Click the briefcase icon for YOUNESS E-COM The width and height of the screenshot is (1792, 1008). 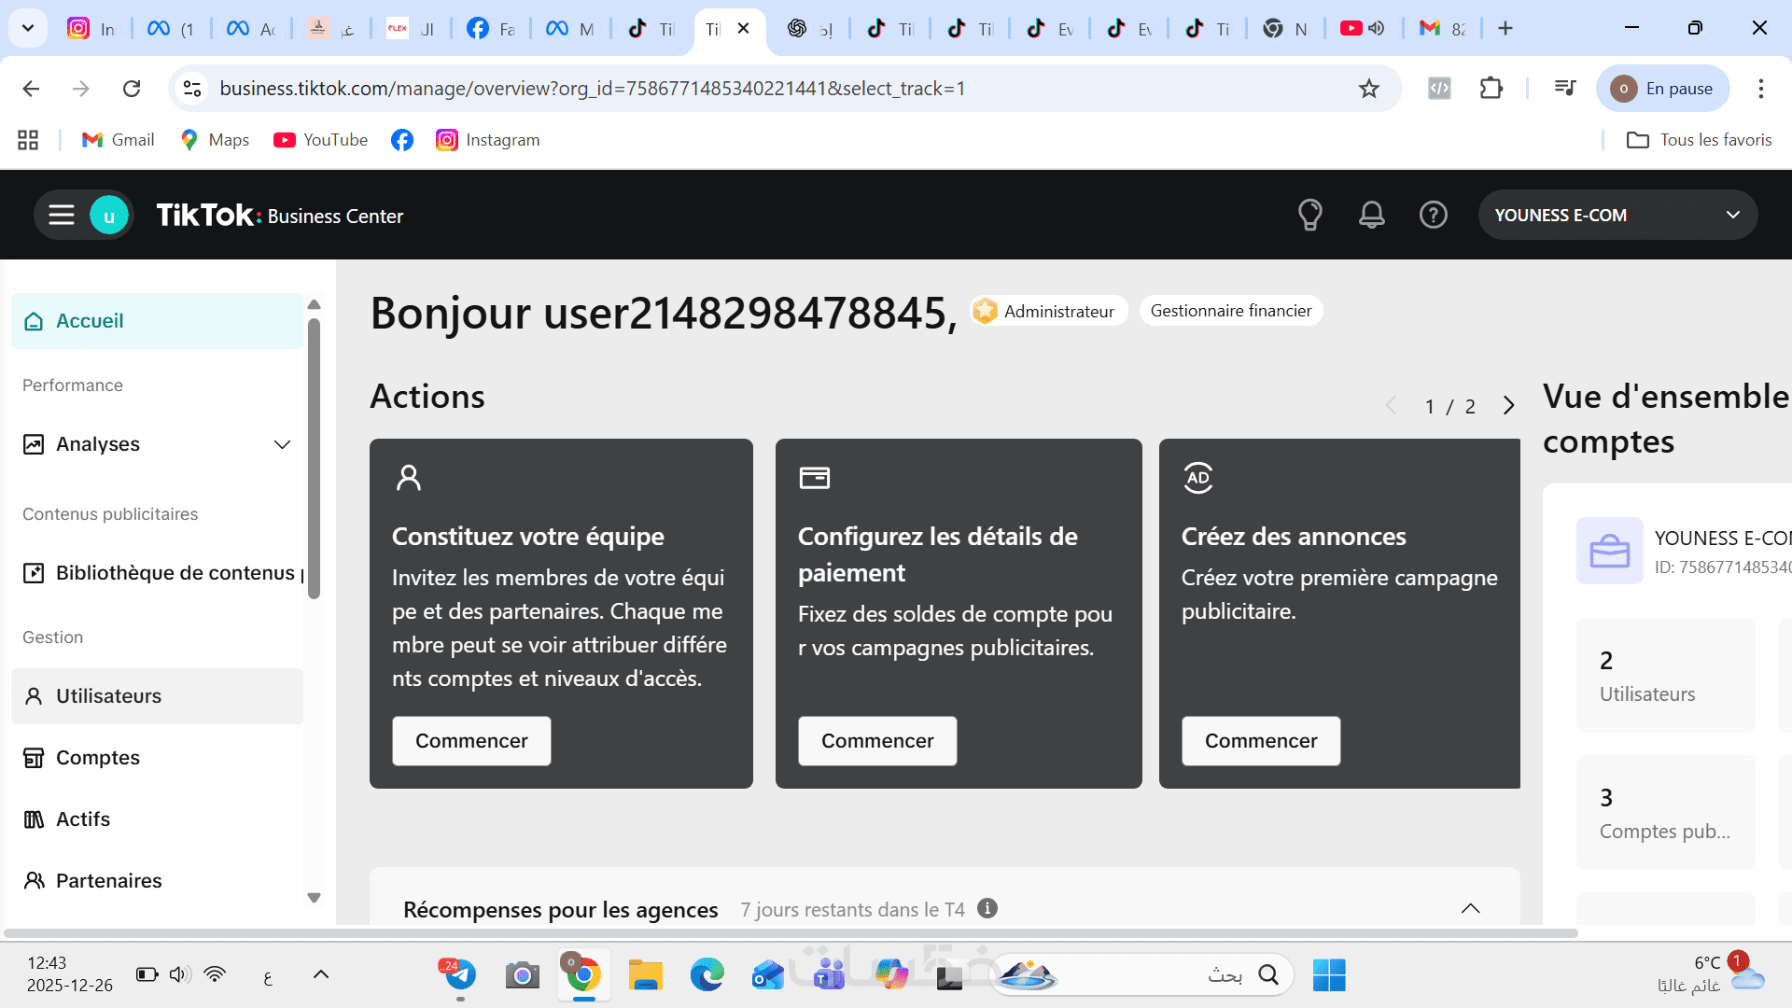pos(1609,551)
